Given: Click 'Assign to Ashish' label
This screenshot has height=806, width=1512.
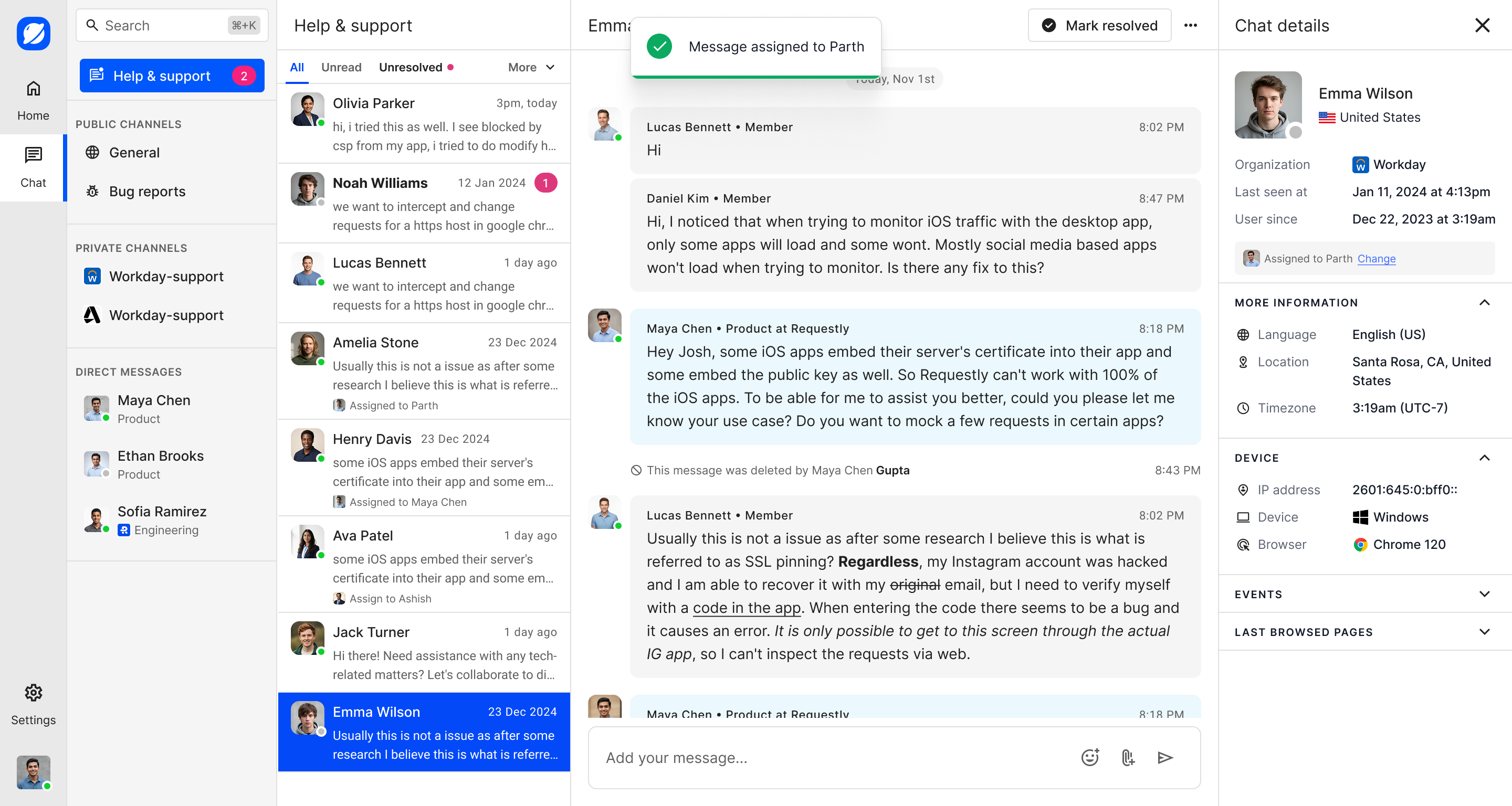Looking at the screenshot, I should 390,598.
